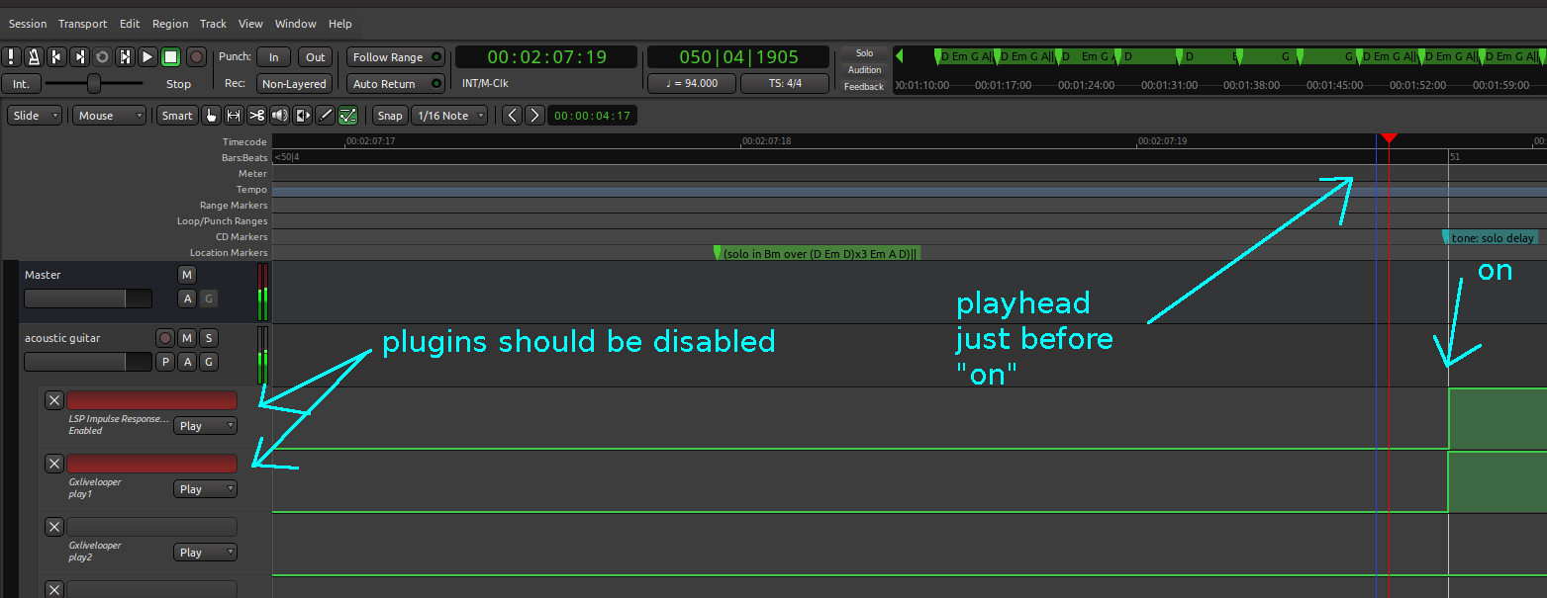This screenshot has width=1547, height=598.
Task: Open the Slide edit mode dropdown
Action: coord(35,116)
